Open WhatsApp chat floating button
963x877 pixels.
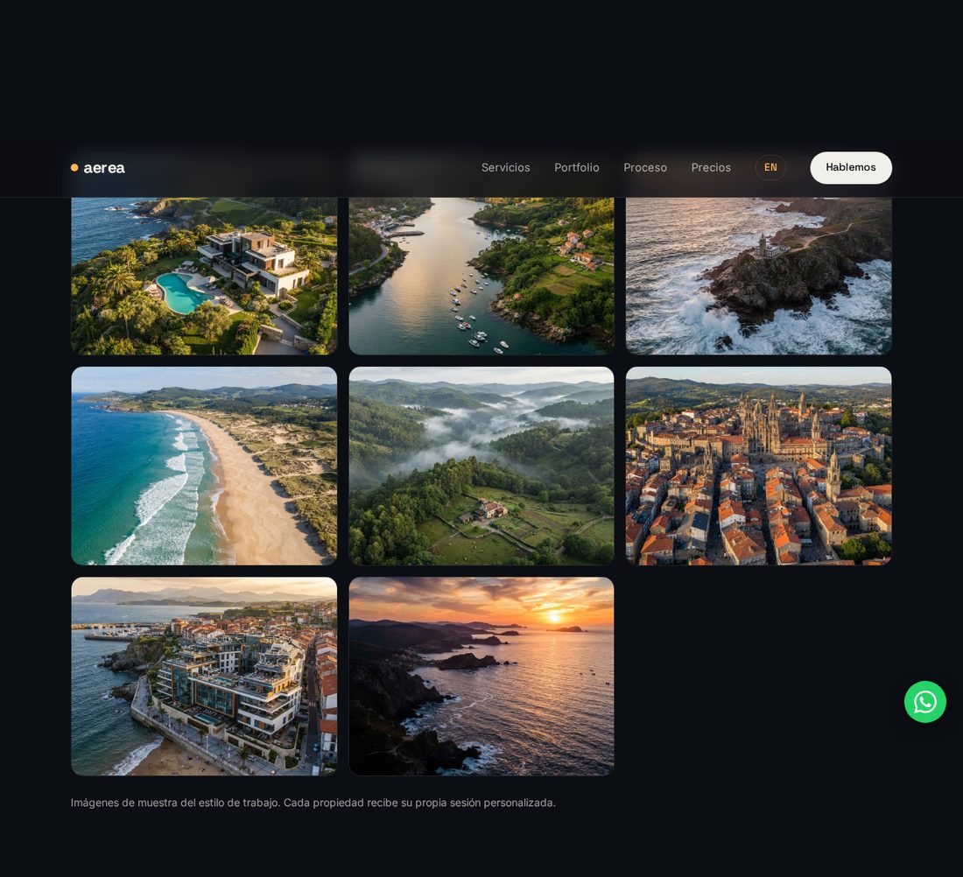925,702
